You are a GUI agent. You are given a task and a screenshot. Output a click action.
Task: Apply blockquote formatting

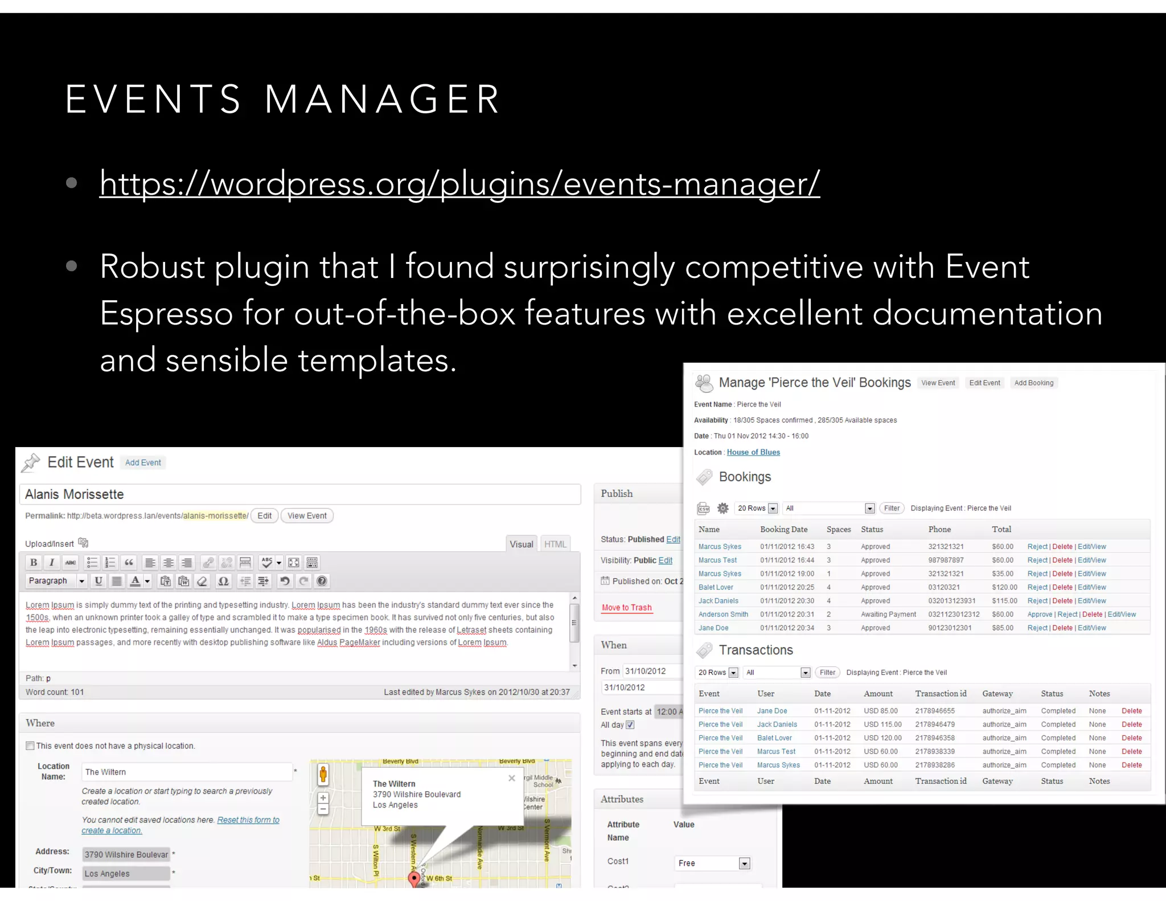pyautogui.click(x=129, y=563)
